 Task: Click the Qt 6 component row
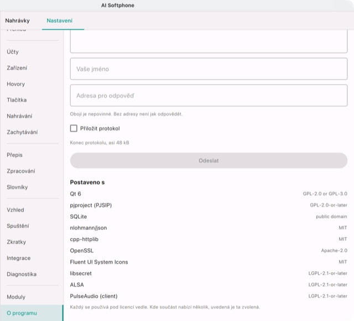(x=209, y=194)
